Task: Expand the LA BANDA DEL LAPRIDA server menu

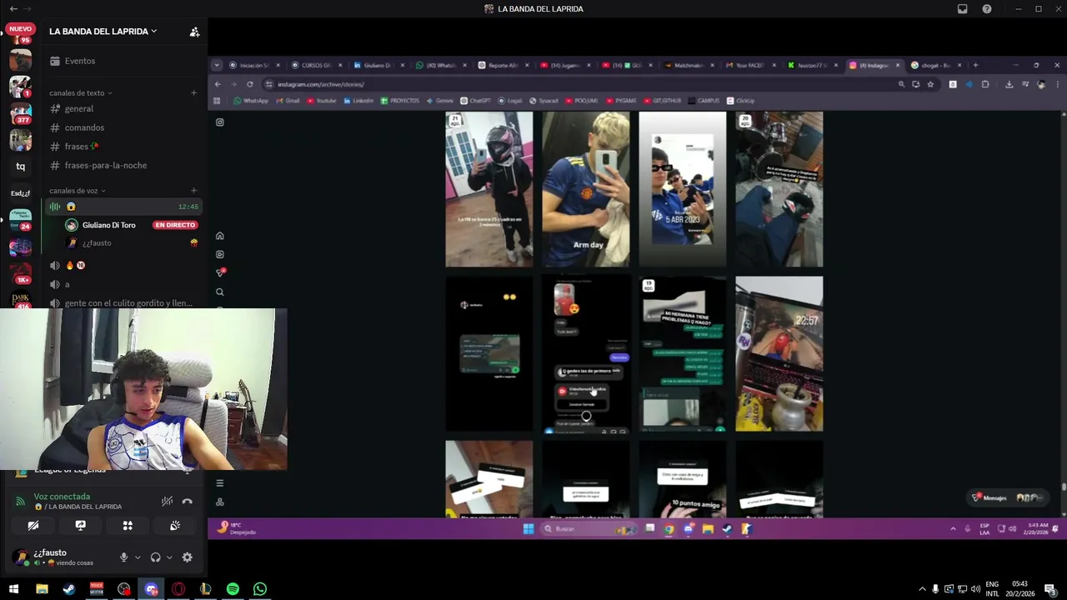Action: point(103,32)
